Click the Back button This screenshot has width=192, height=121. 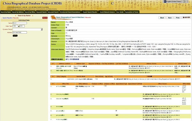[x=162, y=18]
